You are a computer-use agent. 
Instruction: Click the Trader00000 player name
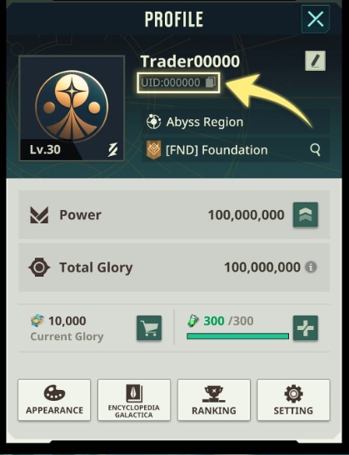click(x=190, y=61)
